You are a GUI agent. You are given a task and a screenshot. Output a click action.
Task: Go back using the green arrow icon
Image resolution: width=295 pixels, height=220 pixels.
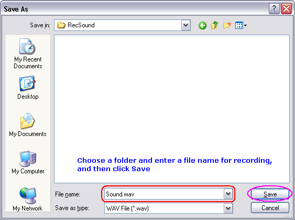click(202, 25)
